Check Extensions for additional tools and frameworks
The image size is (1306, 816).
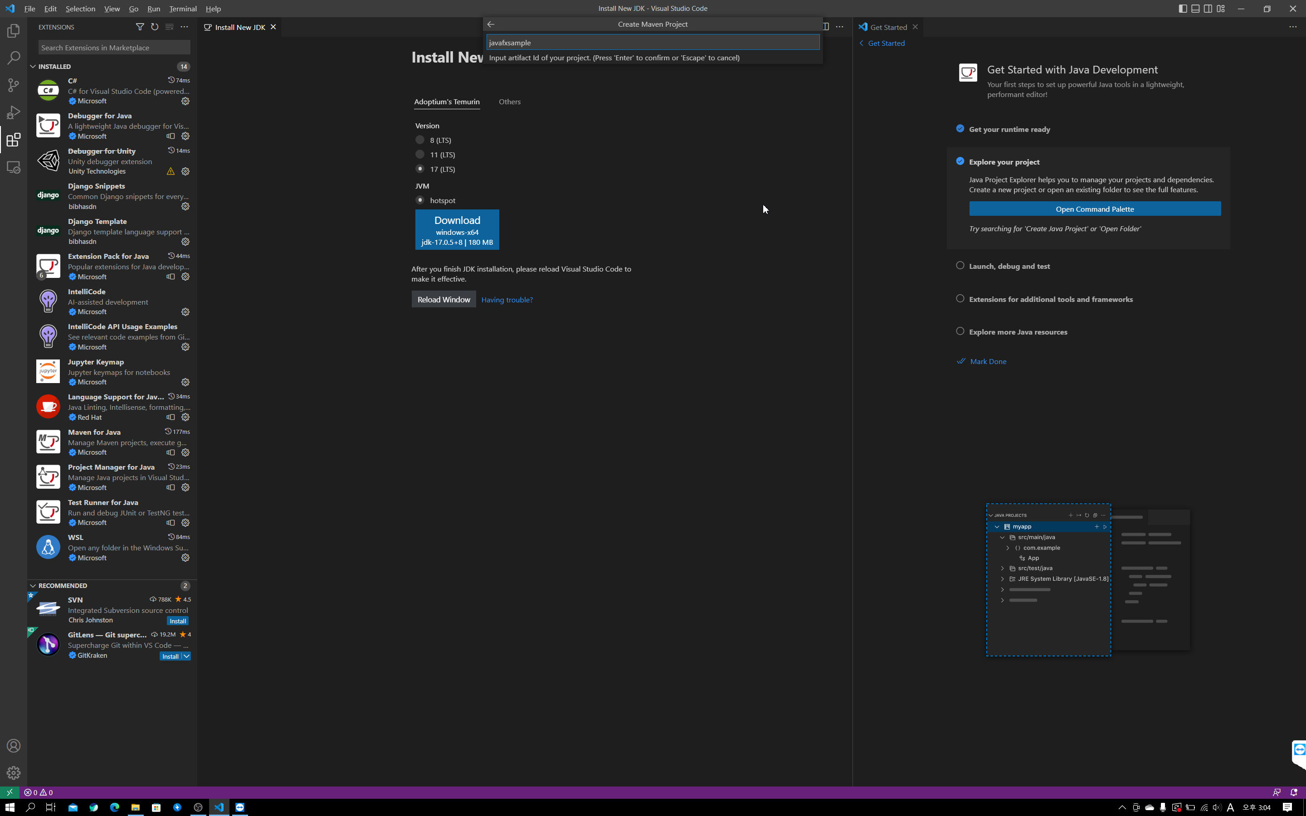tap(960, 298)
